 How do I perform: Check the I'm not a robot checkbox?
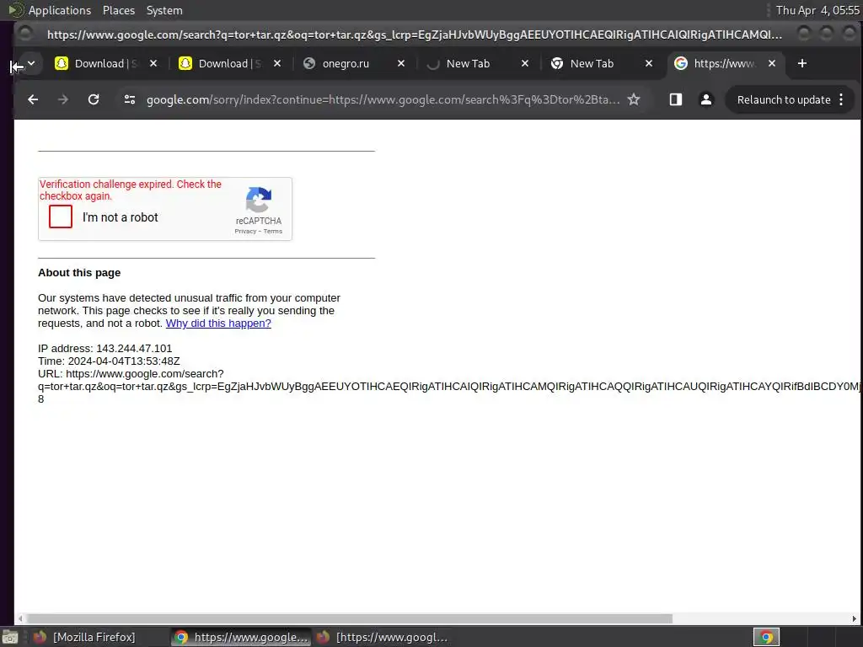(x=61, y=217)
